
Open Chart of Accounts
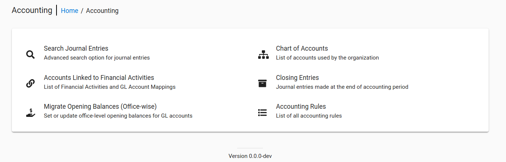(302, 48)
